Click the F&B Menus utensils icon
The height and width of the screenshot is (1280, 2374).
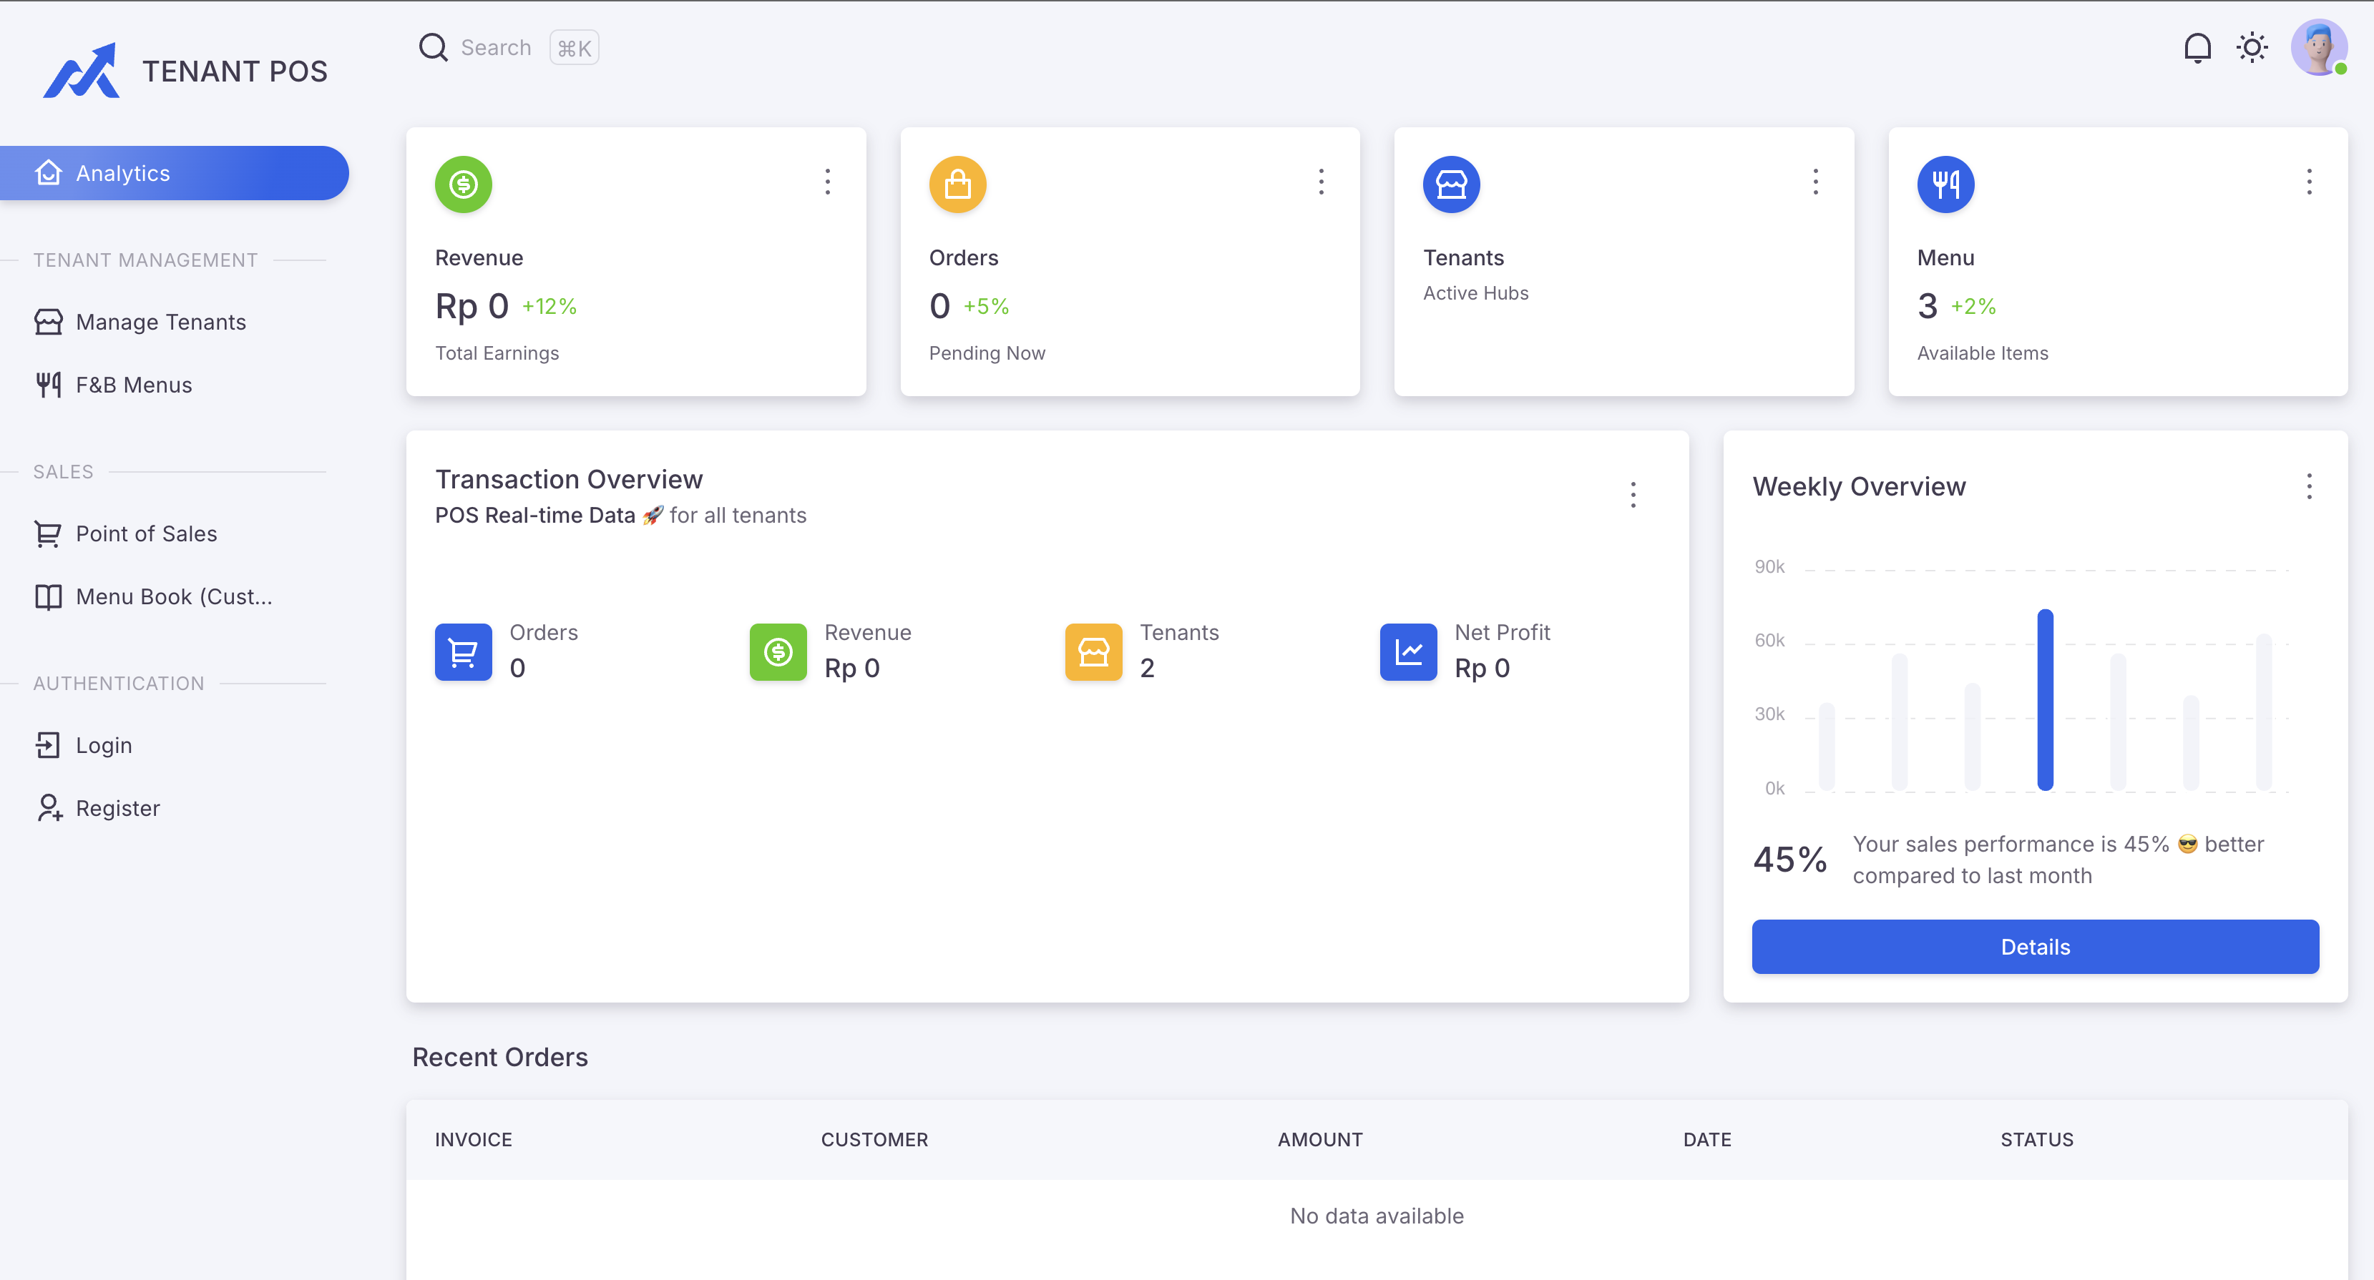48,384
